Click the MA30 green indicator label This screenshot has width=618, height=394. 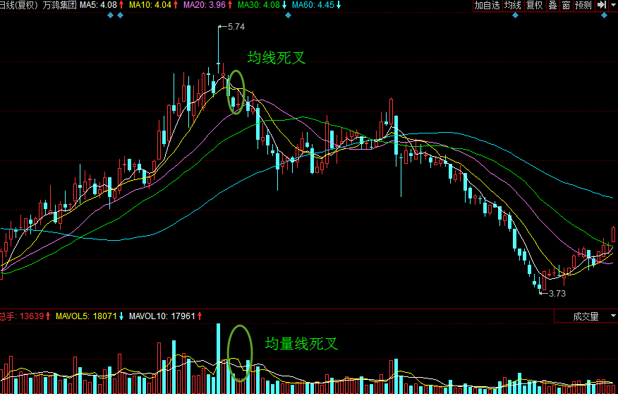pos(261,6)
